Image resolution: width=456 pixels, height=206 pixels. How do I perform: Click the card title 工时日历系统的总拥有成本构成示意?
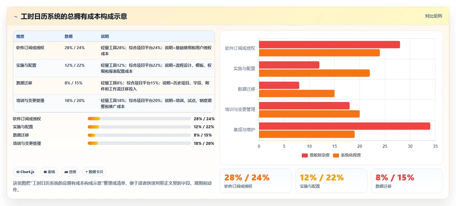(74, 16)
